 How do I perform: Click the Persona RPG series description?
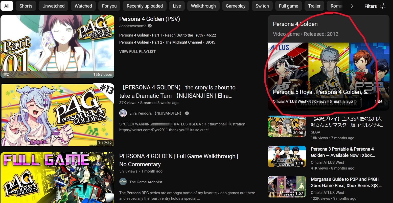(x=187, y=195)
